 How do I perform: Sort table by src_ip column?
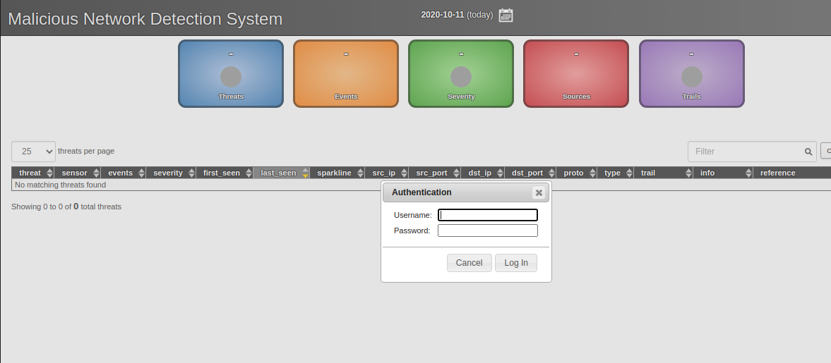(x=387, y=173)
